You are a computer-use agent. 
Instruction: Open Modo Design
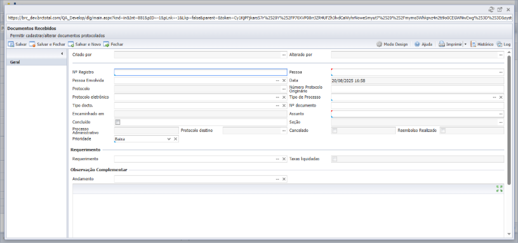click(392, 44)
